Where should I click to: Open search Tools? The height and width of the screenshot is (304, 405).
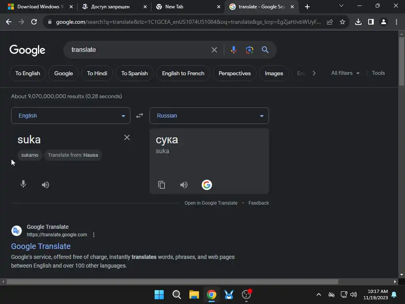pyautogui.click(x=378, y=73)
